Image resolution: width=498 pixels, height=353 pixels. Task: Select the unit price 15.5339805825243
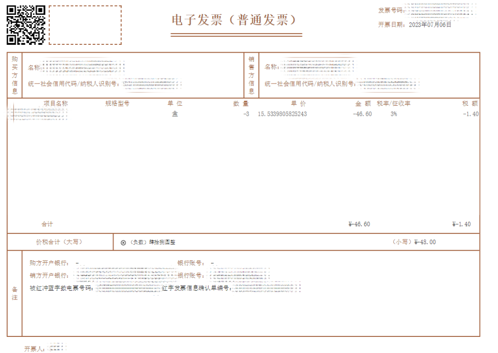click(282, 114)
